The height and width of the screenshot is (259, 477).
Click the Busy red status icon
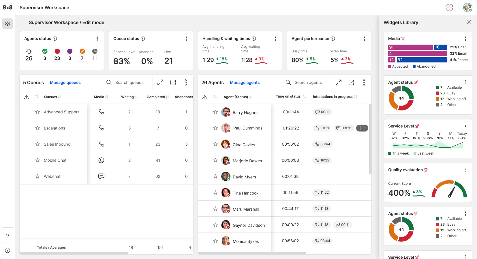(x=57, y=51)
